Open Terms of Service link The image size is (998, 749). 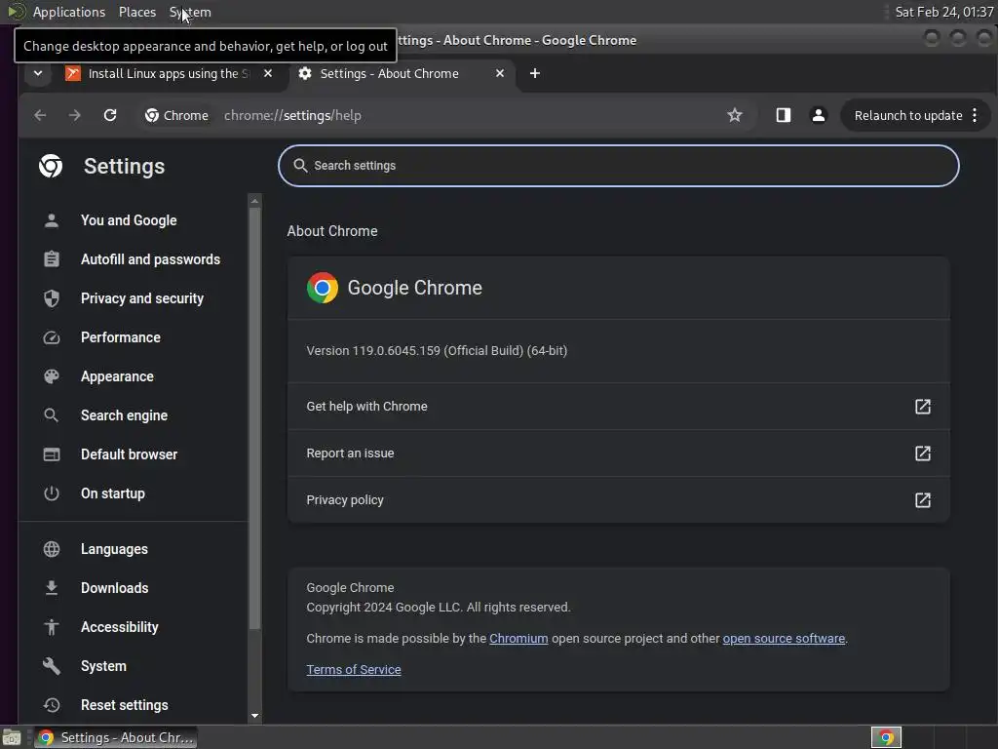point(354,669)
